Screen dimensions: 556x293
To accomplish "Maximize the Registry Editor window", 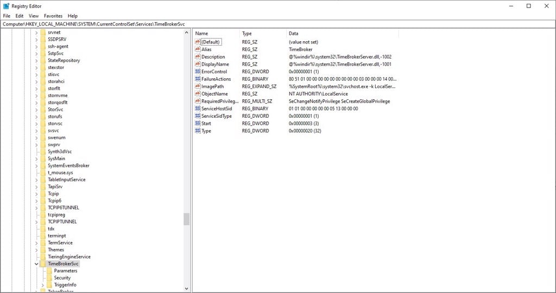I will (529, 6).
